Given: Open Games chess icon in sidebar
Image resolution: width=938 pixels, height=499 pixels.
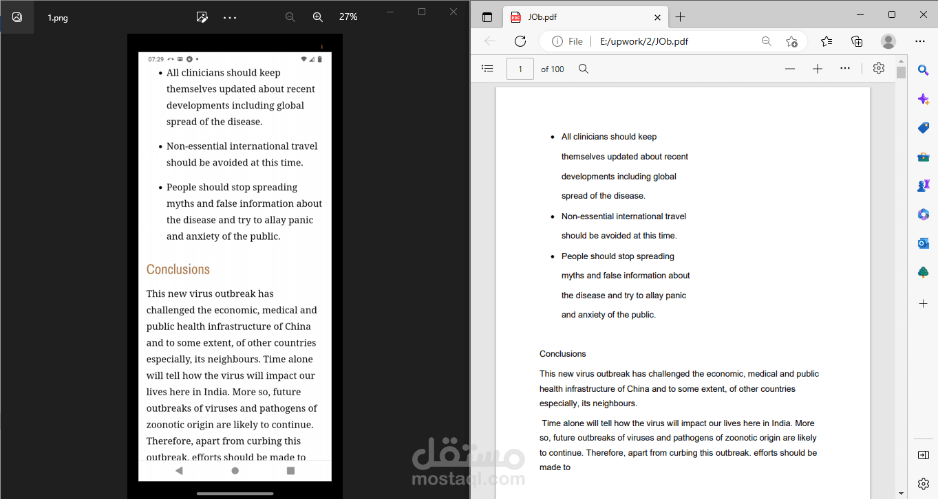Looking at the screenshot, I should pyautogui.click(x=924, y=186).
